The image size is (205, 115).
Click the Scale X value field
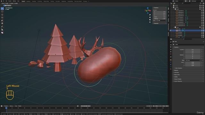193,62
